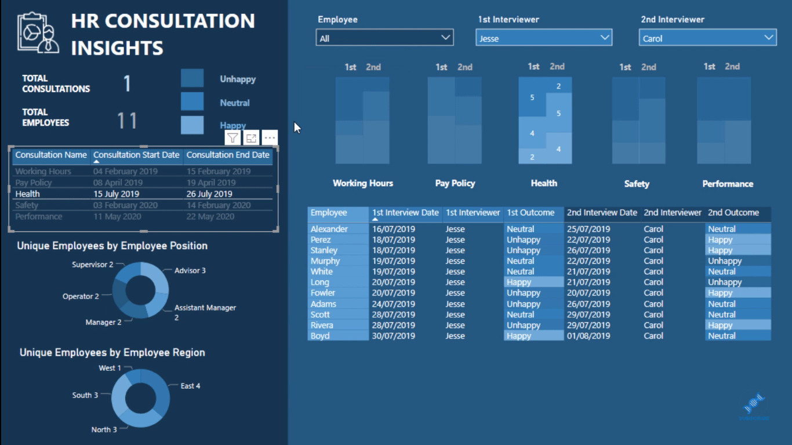Screen dimensions: 792x445
Task: Open focus mode icon for consultation table
Action: coord(251,138)
